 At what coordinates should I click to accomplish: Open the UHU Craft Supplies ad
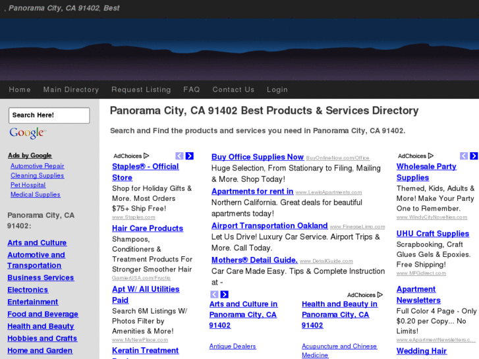(433, 233)
